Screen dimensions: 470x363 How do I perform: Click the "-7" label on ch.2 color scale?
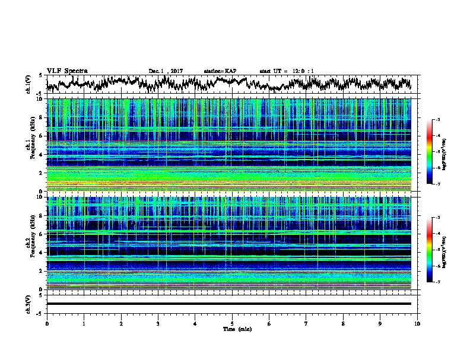click(437, 282)
